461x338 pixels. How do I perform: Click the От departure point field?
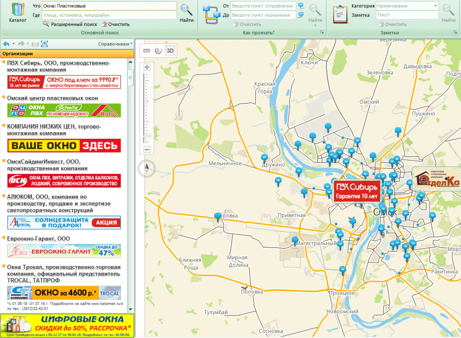click(x=263, y=6)
